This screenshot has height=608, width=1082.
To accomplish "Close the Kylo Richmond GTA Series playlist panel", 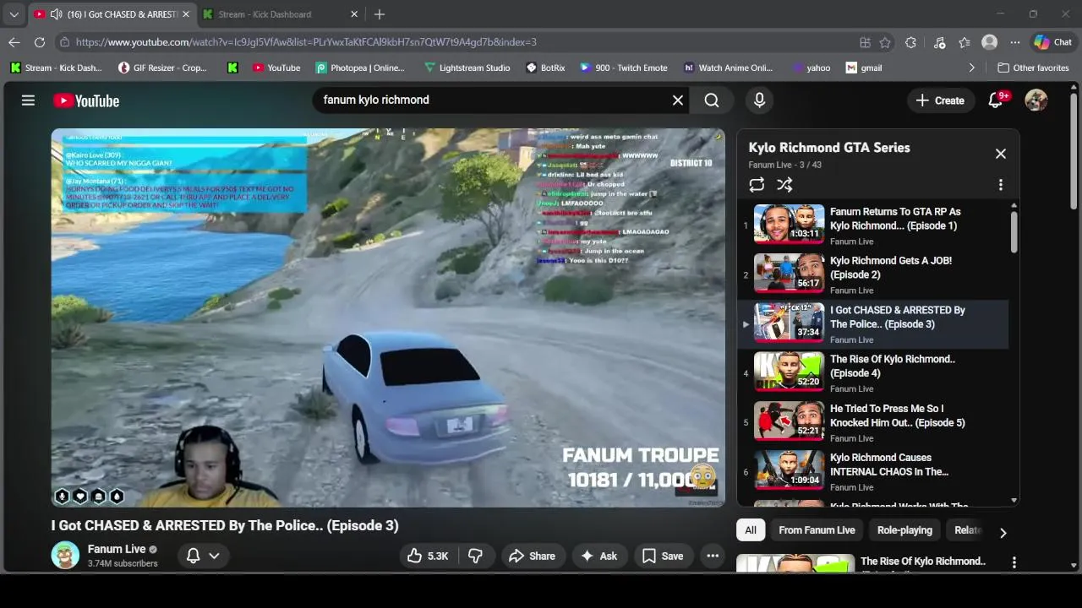I will (x=1001, y=154).
